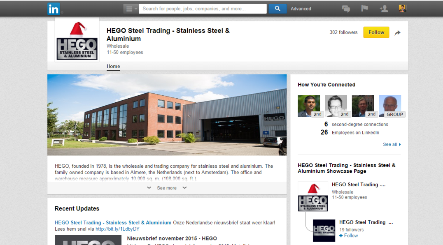Follow the showcase page with plus Follow
443x245 pixels.
point(349,236)
